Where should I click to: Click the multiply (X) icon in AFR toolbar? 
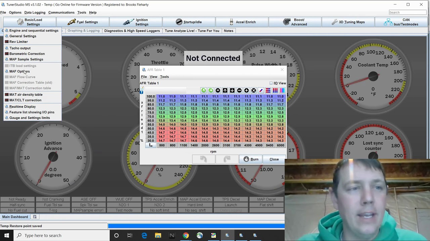click(254, 90)
